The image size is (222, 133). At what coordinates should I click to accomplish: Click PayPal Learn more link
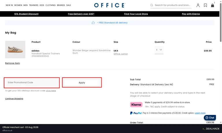tap(200, 113)
